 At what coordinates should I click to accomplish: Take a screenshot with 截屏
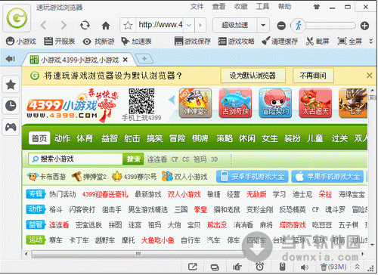(x=318, y=42)
